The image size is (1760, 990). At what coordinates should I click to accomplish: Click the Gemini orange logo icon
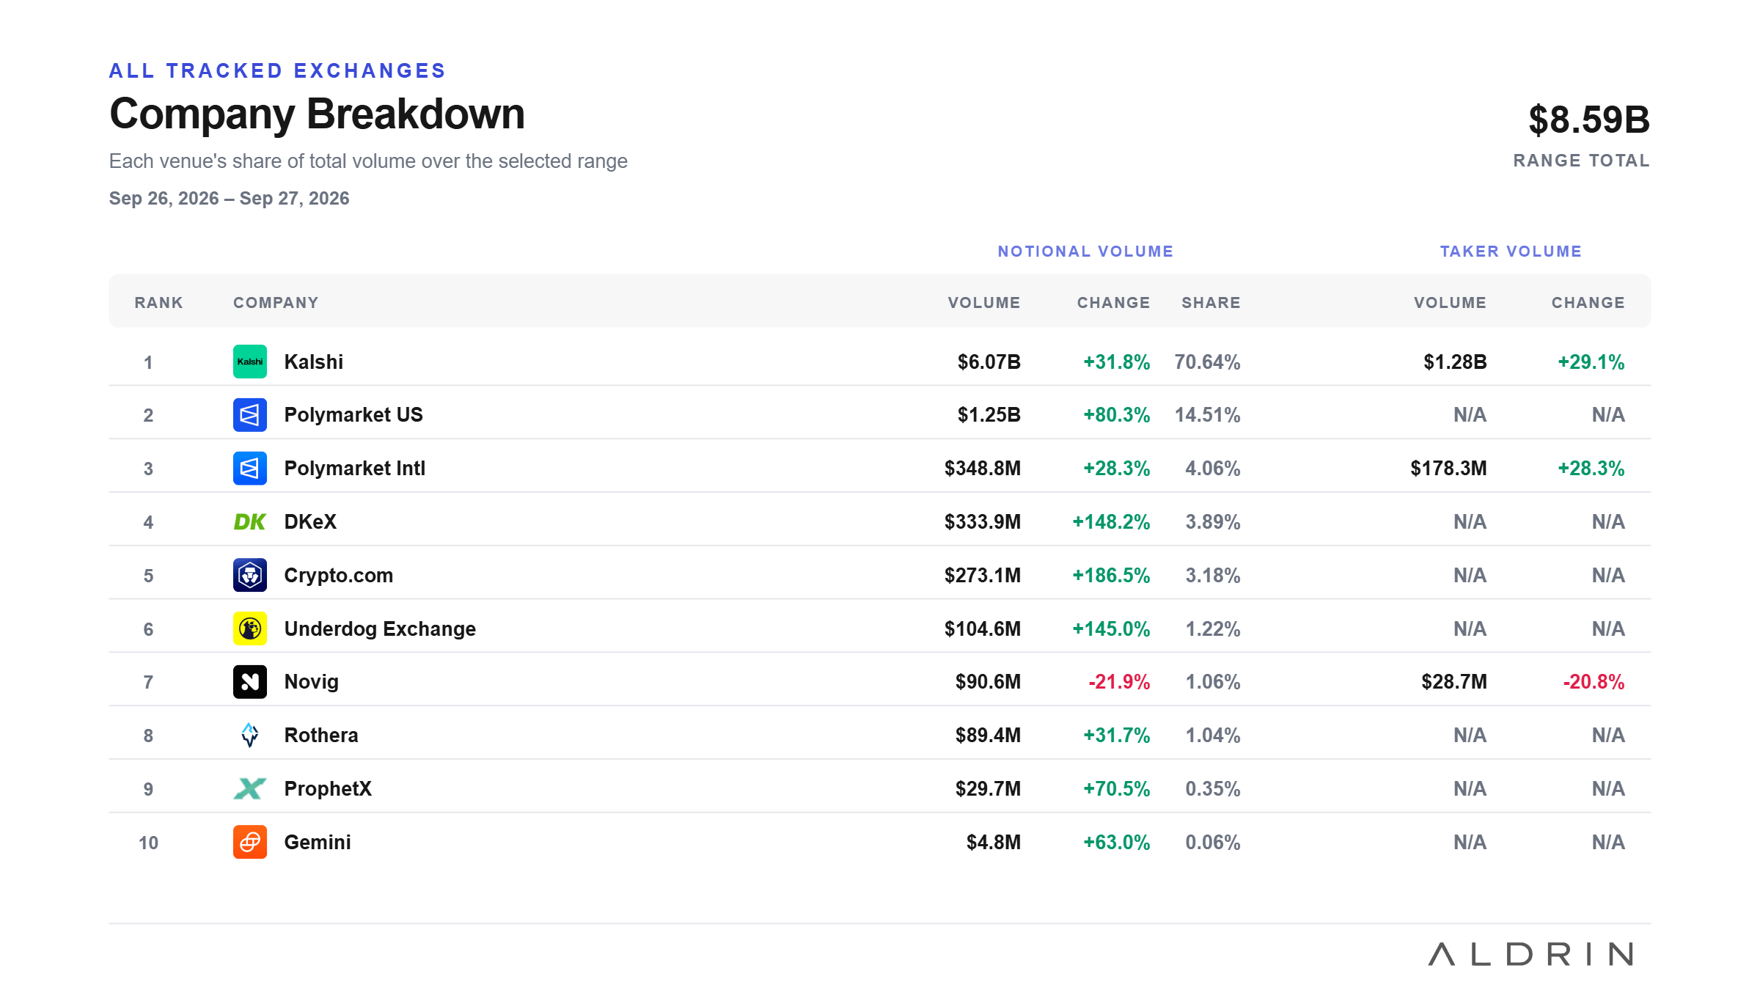click(250, 842)
